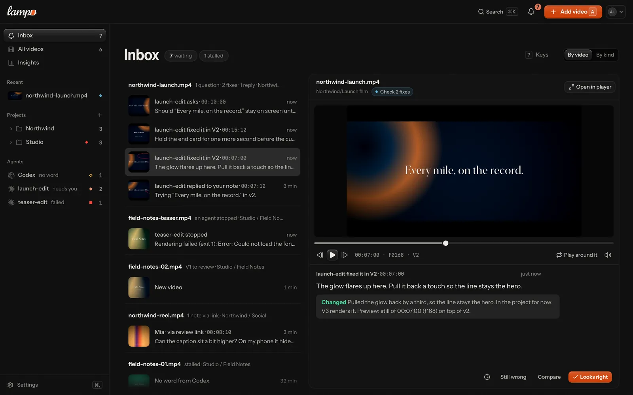
Task: Click the Codex agent icon
Action: tap(11, 175)
